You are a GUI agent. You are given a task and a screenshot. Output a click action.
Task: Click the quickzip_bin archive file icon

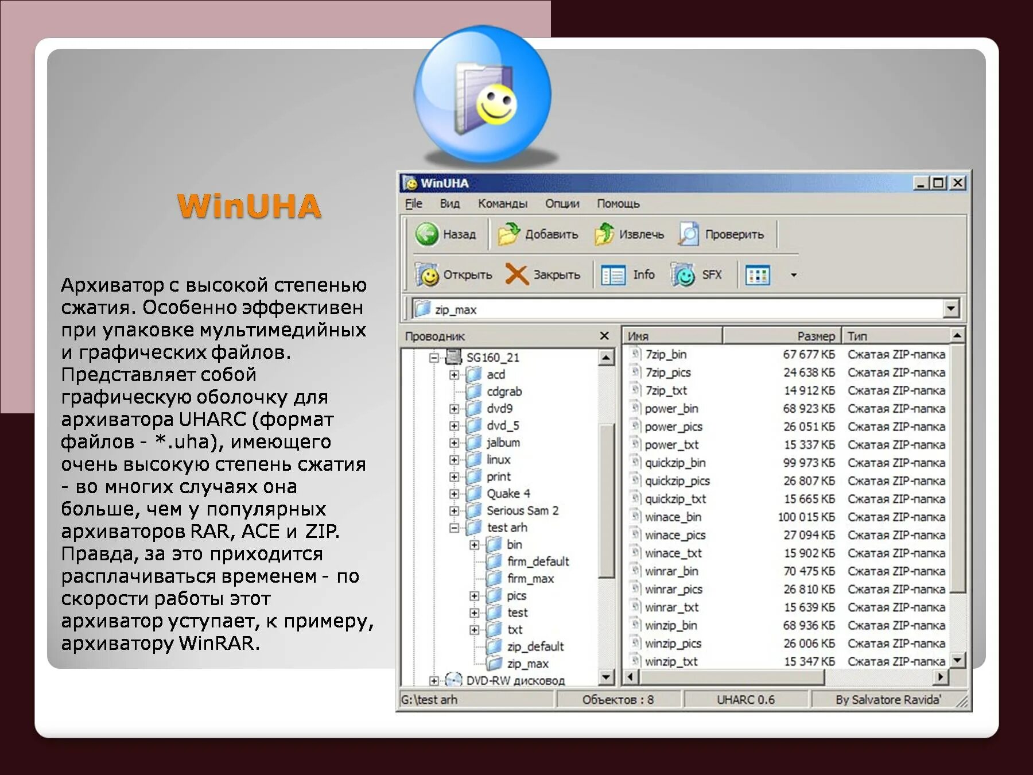635,463
